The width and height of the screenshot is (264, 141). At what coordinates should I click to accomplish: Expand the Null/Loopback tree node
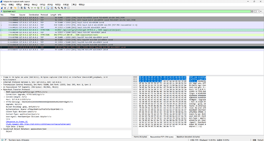pos(2,80)
